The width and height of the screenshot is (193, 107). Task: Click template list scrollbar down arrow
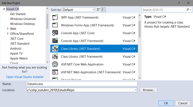[x=140, y=78]
